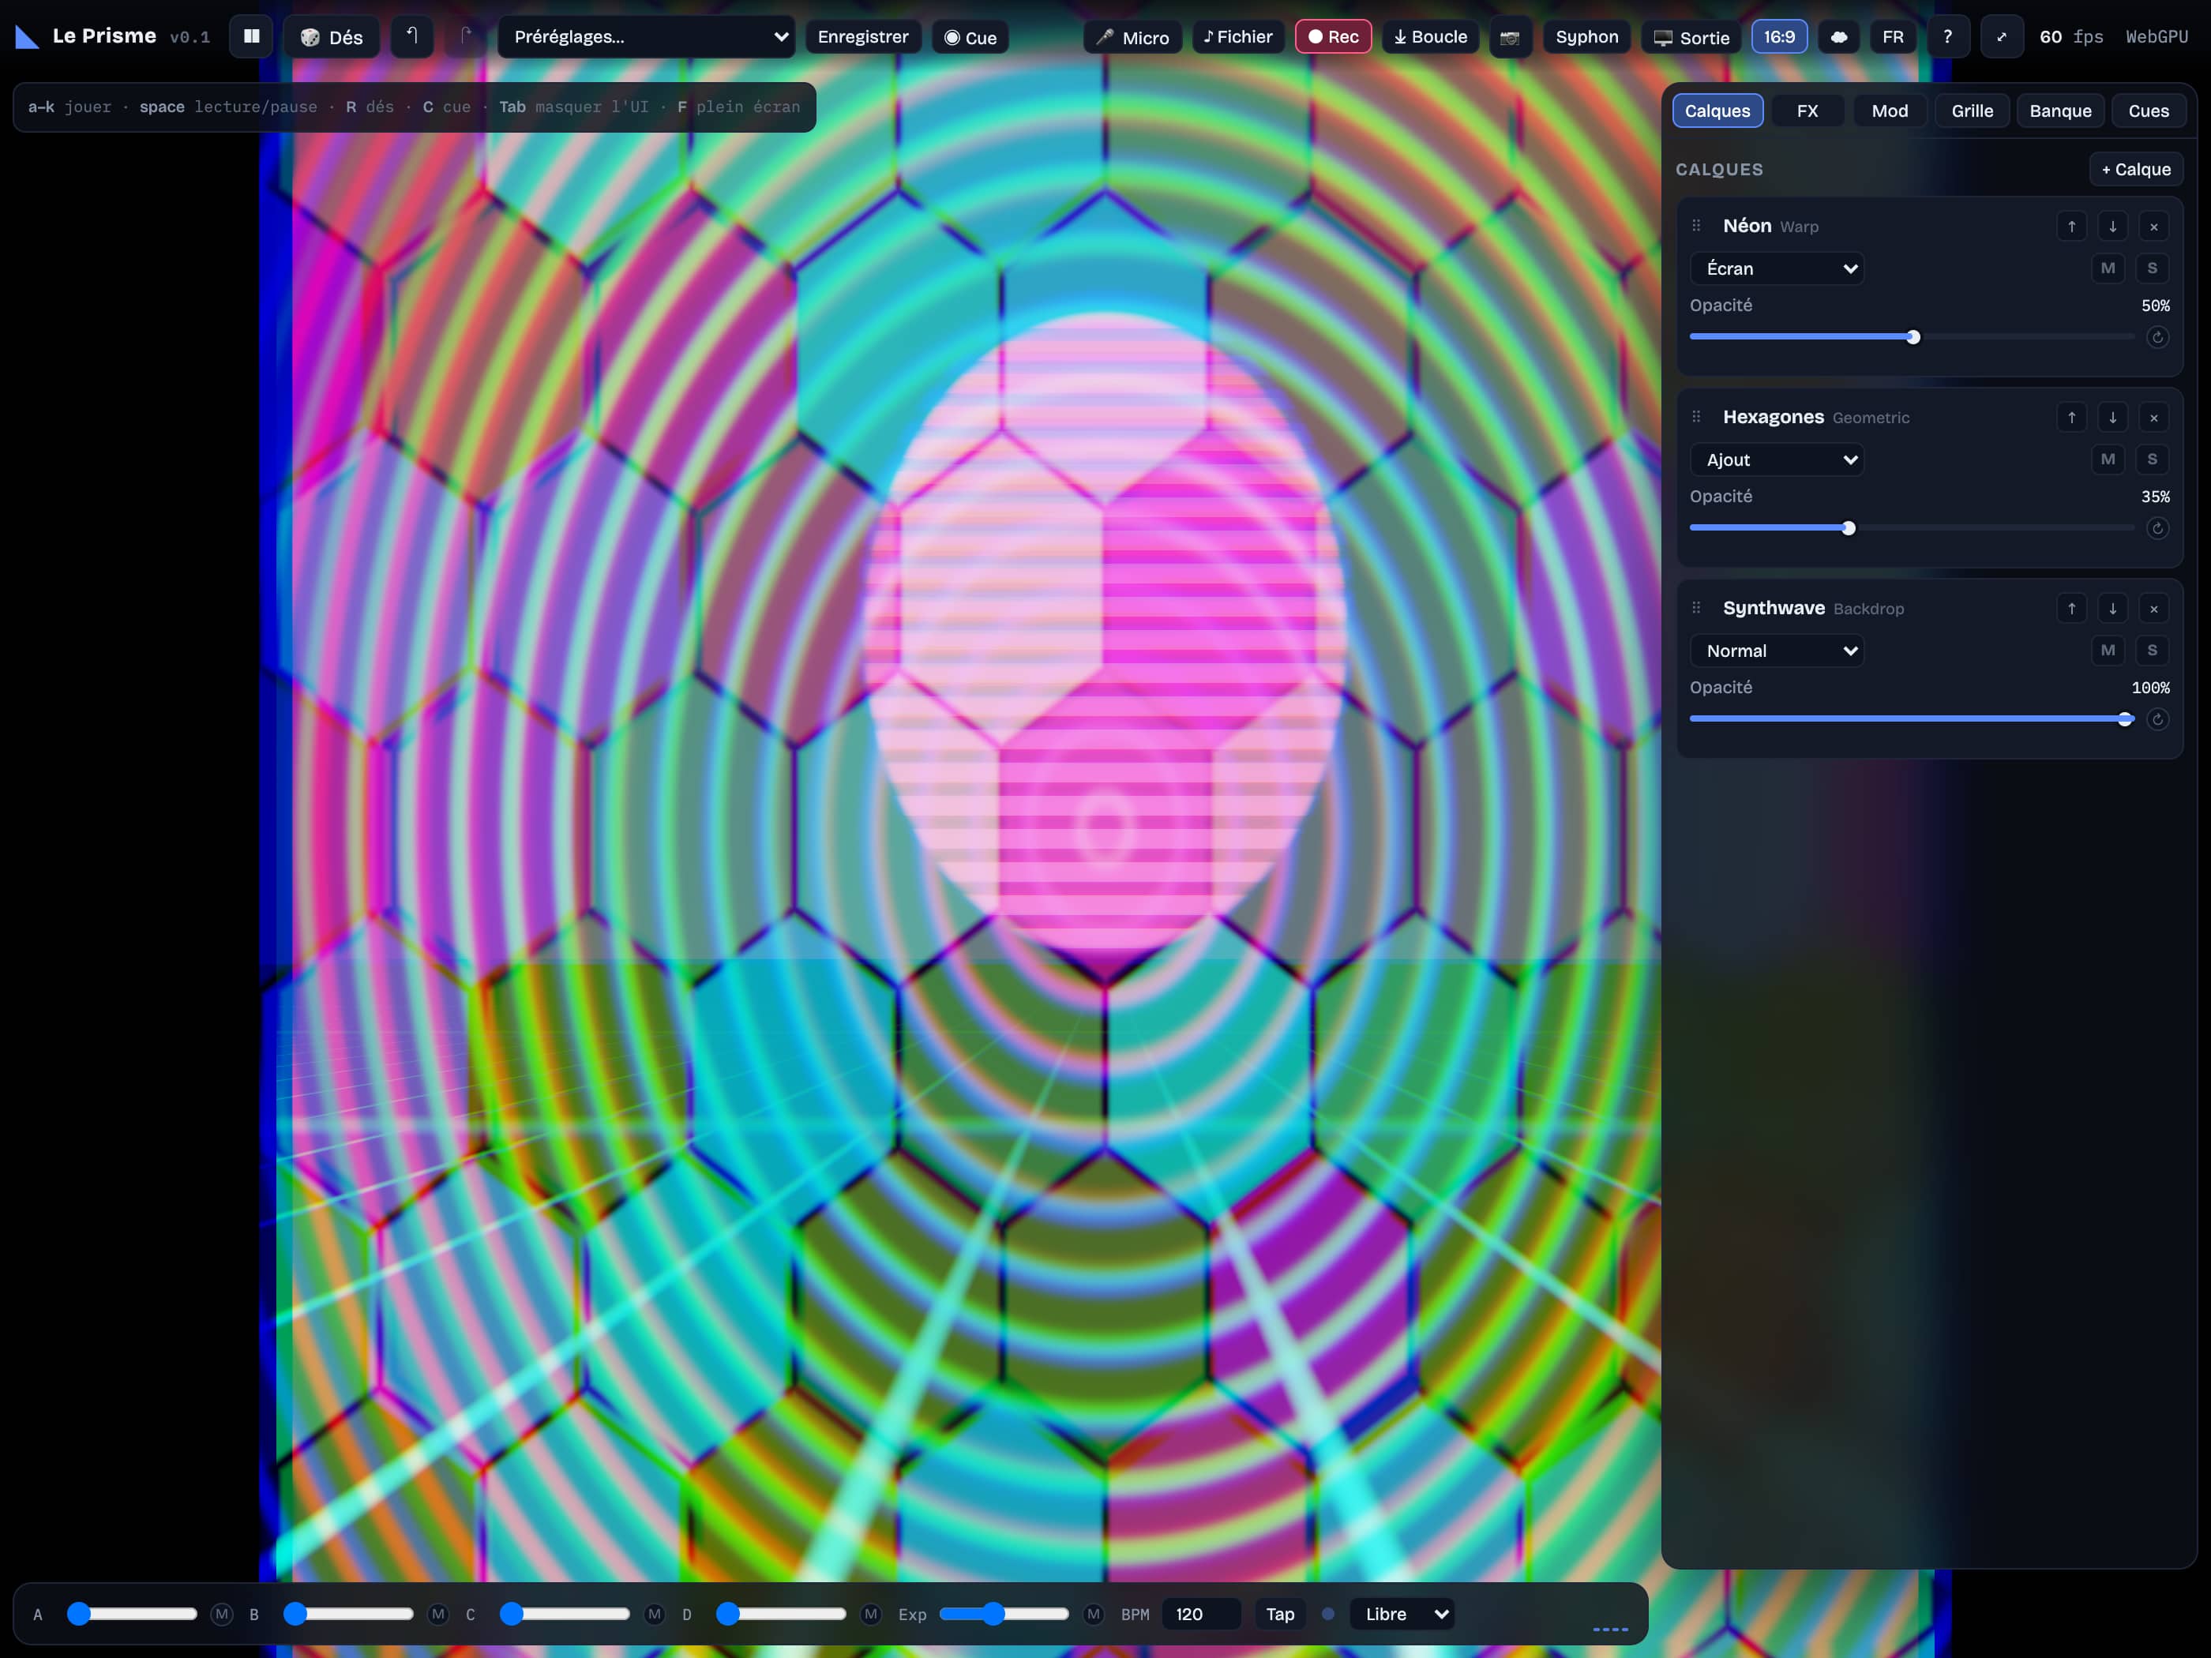Solo the Synthwave layer
Viewport: 2211px width, 1658px height.
pos(2153,650)
